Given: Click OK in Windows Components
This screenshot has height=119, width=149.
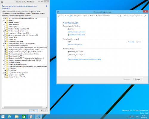Looking at the screenshot, I should pyautogui.click(x=33, y=111).
